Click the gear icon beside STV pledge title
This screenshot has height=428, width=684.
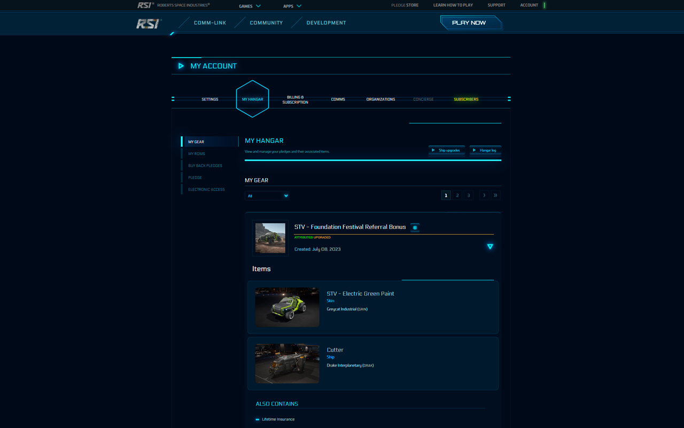(415, 227)
